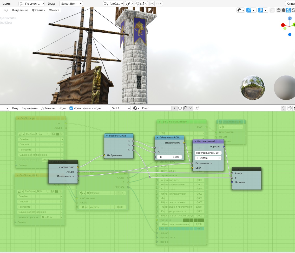Screen dimensions: 295x253
Task: Click the negative Z axis blue dot
Action: point(290,35)
